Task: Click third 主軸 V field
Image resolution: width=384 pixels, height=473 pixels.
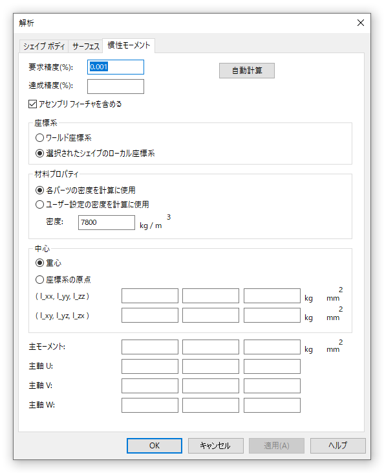Action: pyautogui.click(x=272, y=386)
